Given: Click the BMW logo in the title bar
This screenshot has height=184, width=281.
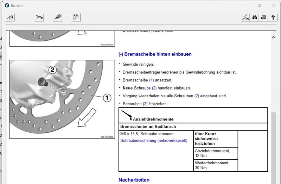Looking at the screenshot, I should [7, 5].
